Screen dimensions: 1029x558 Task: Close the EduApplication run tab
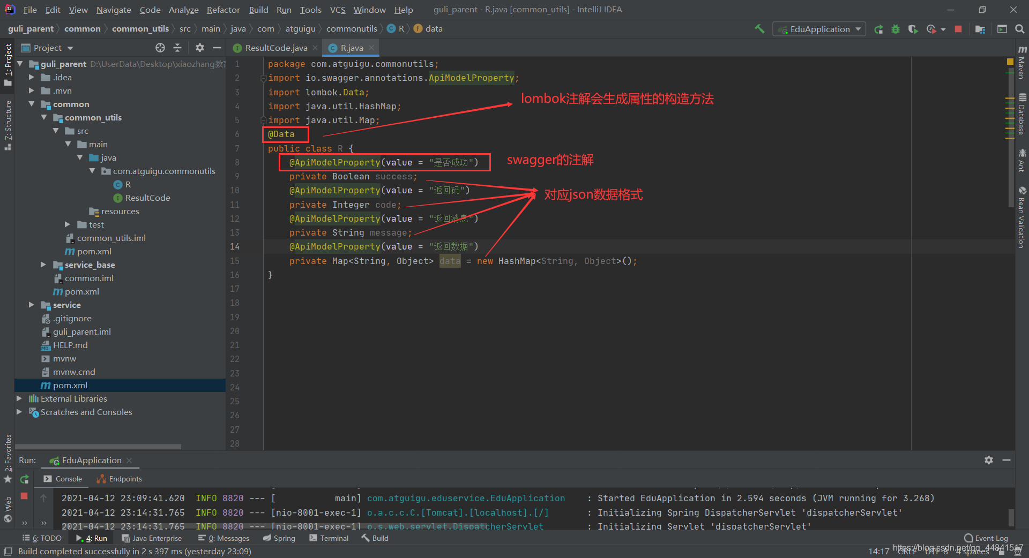coord(129,460)
